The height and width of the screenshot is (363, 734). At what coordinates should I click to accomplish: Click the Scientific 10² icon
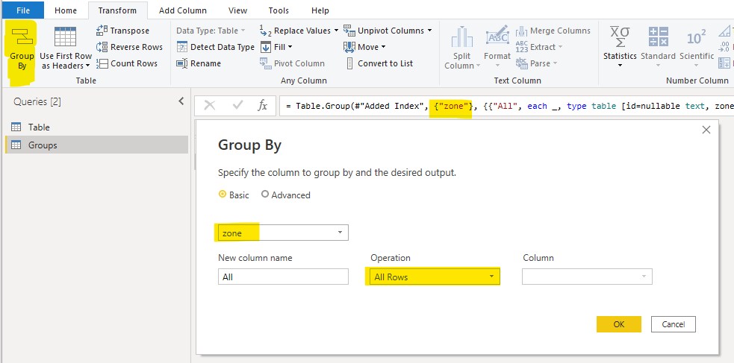(x=696, y=37)
